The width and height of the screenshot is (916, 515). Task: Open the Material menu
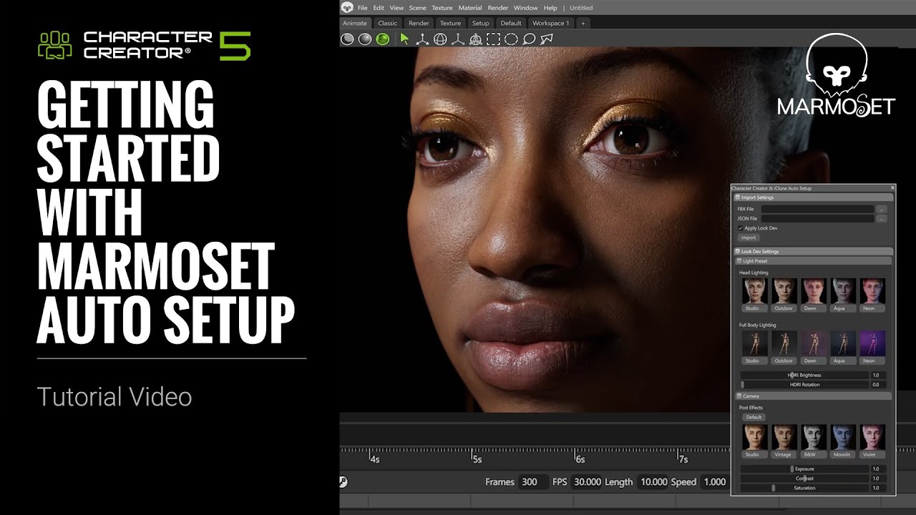click(x=470, y=8)
